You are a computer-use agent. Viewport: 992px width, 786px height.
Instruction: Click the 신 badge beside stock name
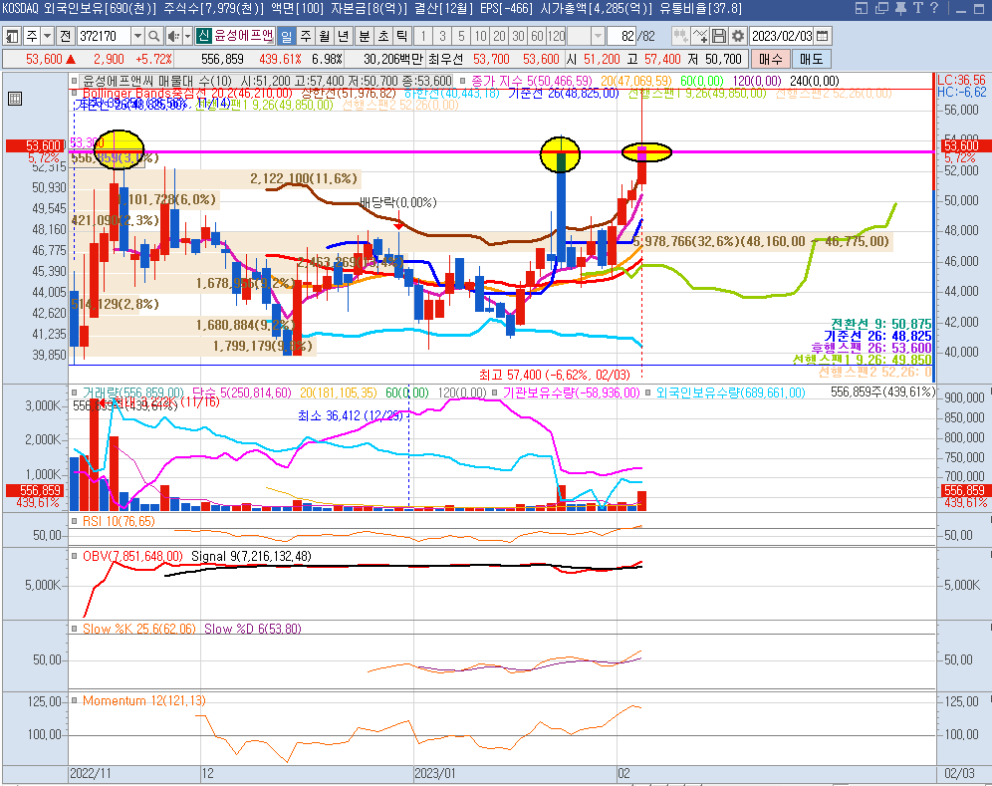tap(203, 36)
